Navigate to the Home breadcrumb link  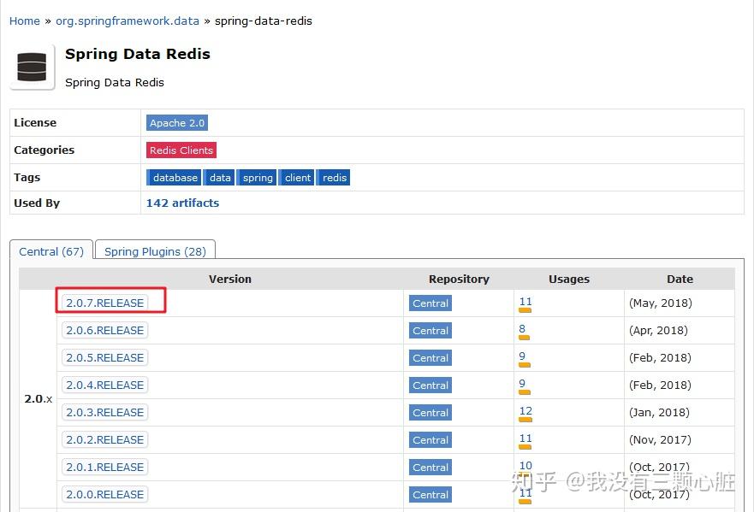[x=24, y=21]
